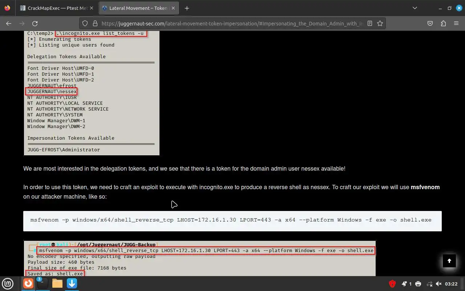The image size is (465, 291).
Task: Click JUGGERNAUT\nessex token line
Action: point(52,91)
